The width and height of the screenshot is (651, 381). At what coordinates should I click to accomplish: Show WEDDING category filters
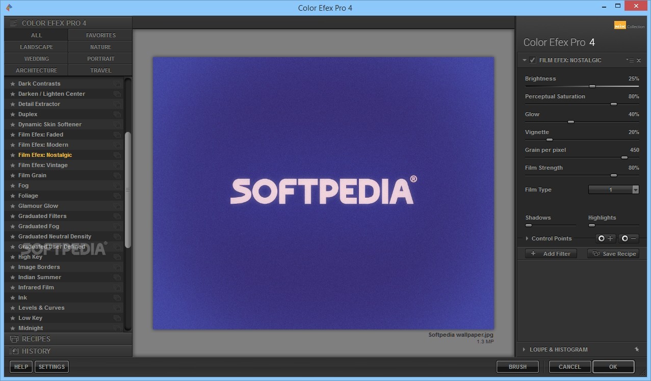[36, 59]
